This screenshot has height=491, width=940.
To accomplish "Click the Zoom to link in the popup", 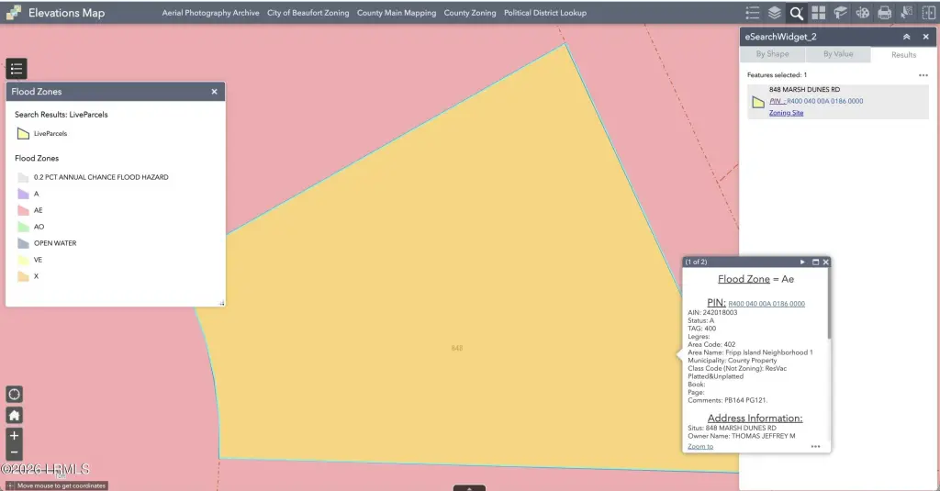I will pos(700,446).
